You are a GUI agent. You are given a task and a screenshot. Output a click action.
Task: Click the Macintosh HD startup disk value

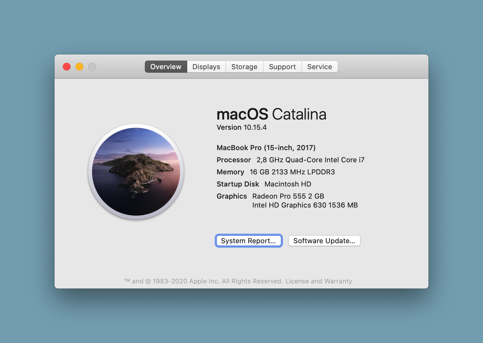click(288, 184)
